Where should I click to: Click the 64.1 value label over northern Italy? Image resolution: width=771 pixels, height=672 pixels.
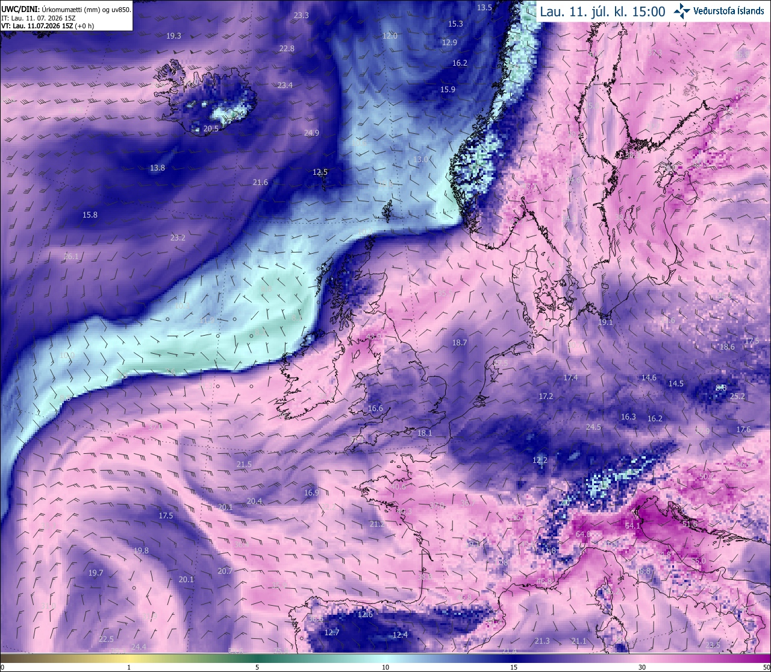click(632, 526)
